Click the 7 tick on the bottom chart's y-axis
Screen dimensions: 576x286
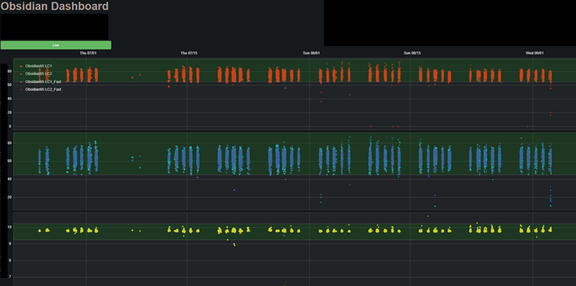pyautogui.click(x=10, y=277)
